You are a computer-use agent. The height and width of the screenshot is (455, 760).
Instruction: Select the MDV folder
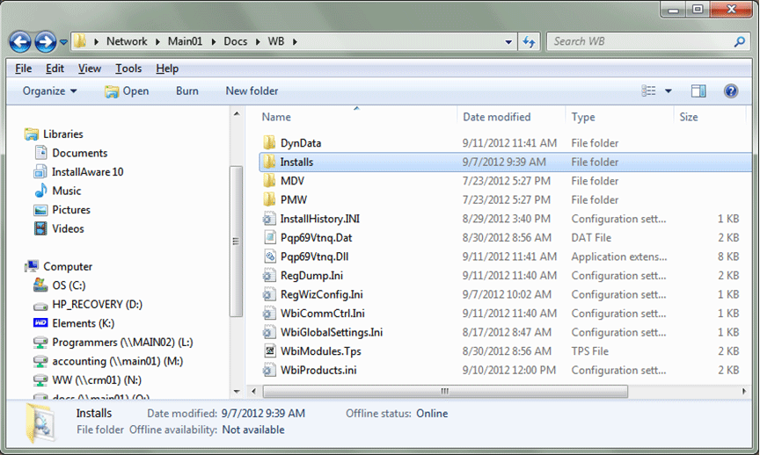pos(292,181)
